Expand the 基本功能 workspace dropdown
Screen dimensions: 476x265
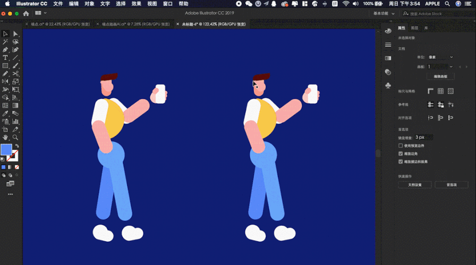tap(384, 13)
